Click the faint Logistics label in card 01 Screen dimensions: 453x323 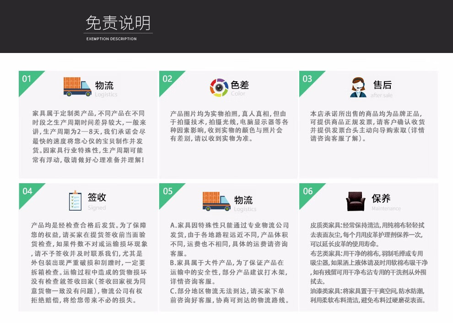(x=106, y=94)
